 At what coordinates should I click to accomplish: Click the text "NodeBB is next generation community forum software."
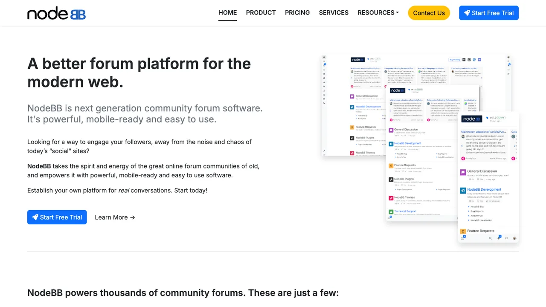(145, 108)
